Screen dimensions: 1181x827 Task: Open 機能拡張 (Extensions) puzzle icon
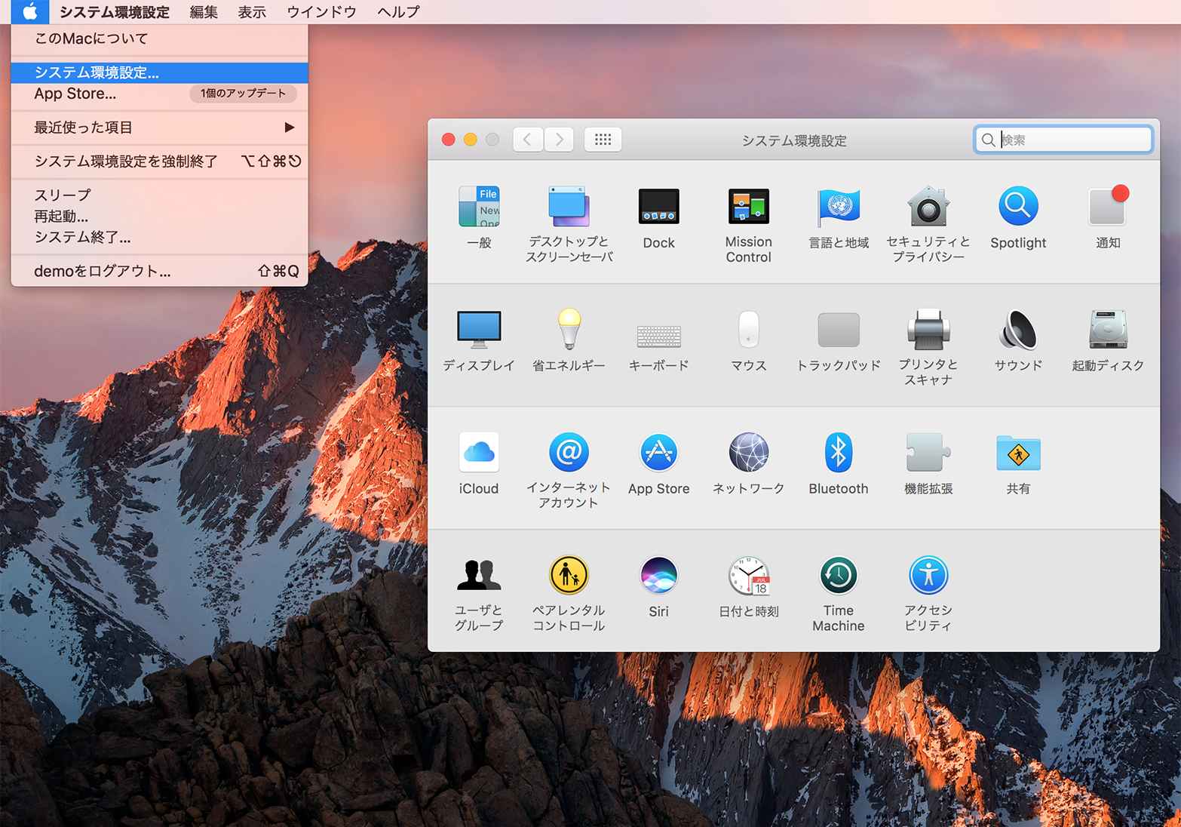point(928,452)
